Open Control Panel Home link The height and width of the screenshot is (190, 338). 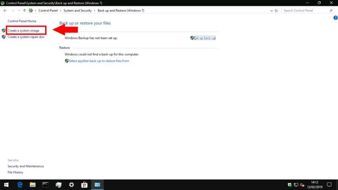(x=22, y=21)
